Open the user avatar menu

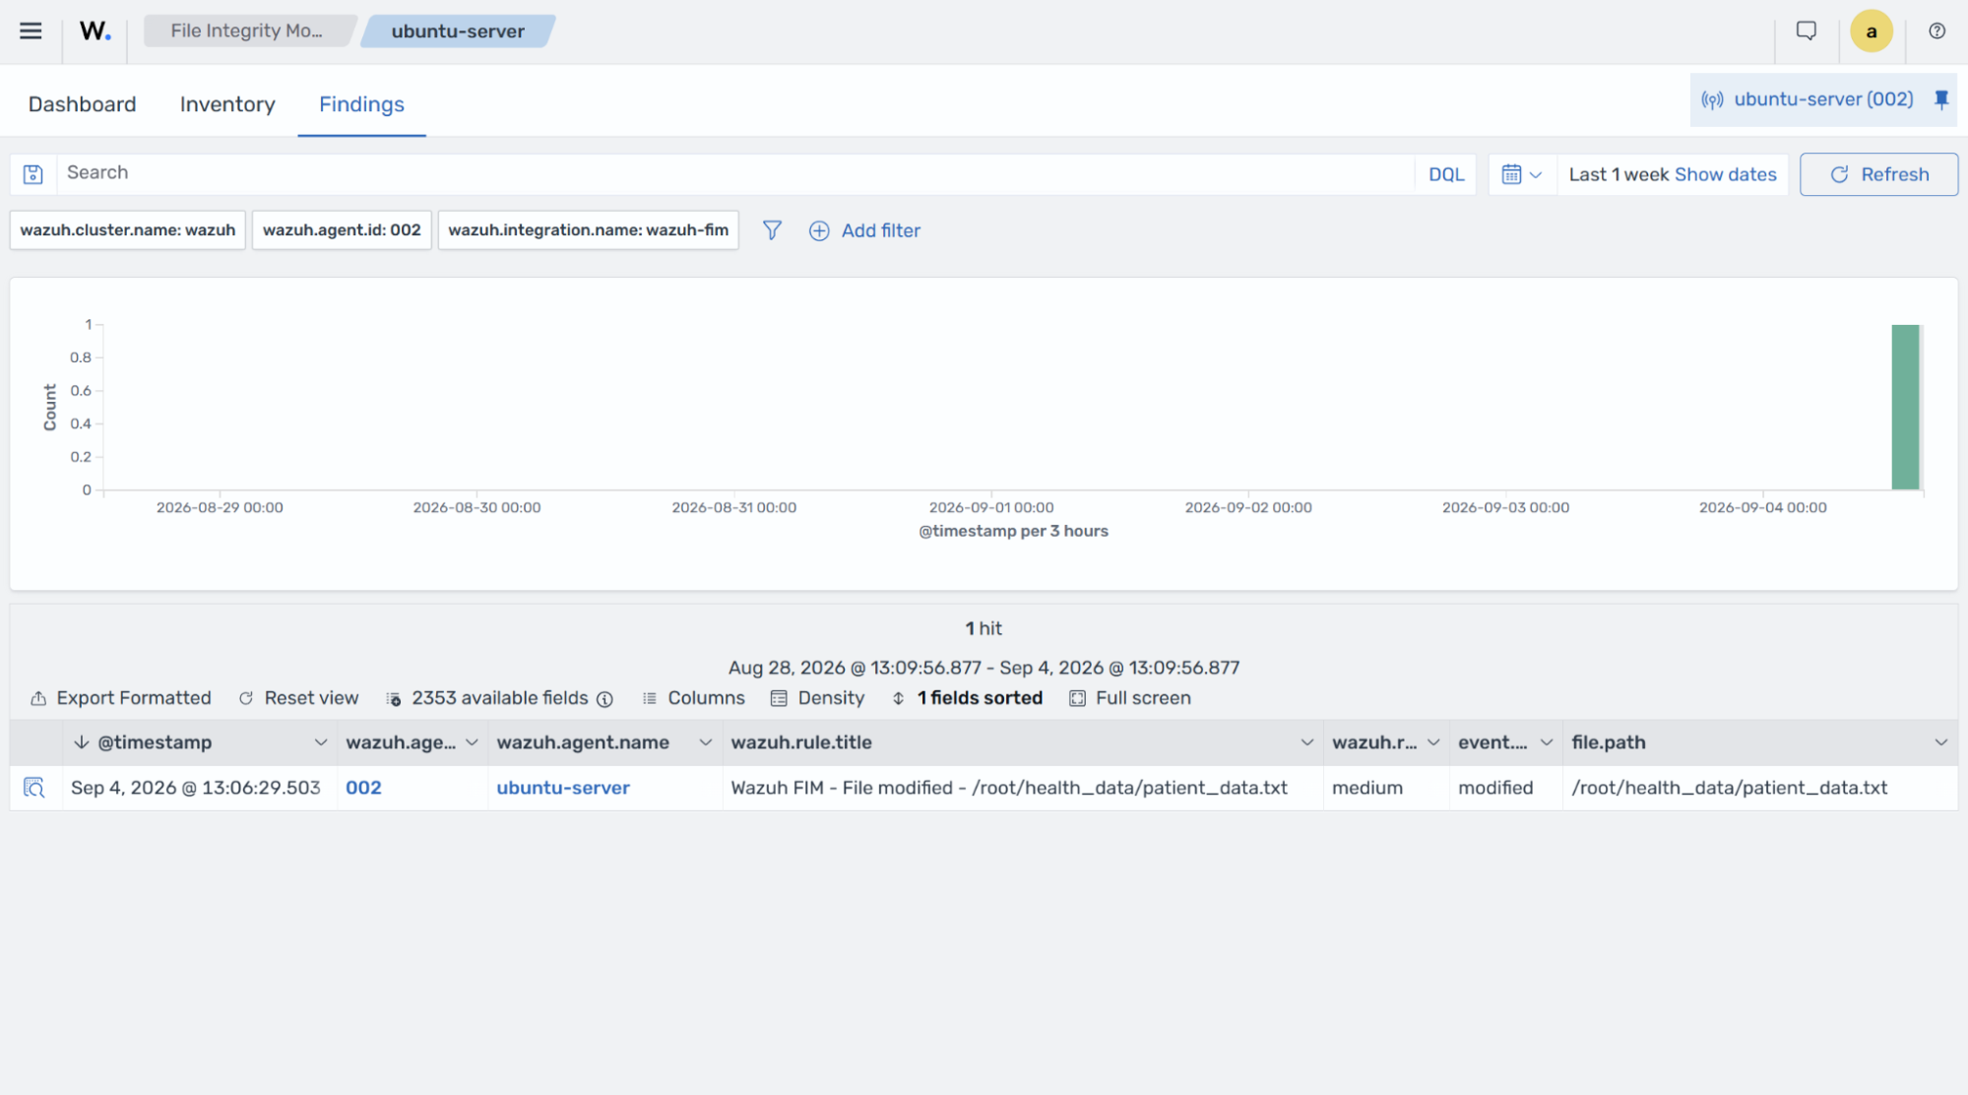(1871, 31)
